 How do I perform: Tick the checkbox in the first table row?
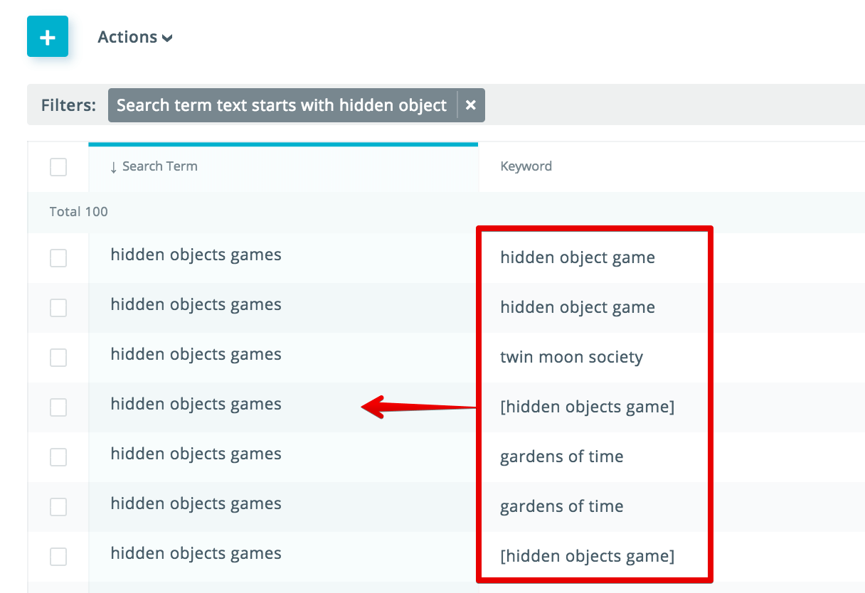[x=58, y=258]
